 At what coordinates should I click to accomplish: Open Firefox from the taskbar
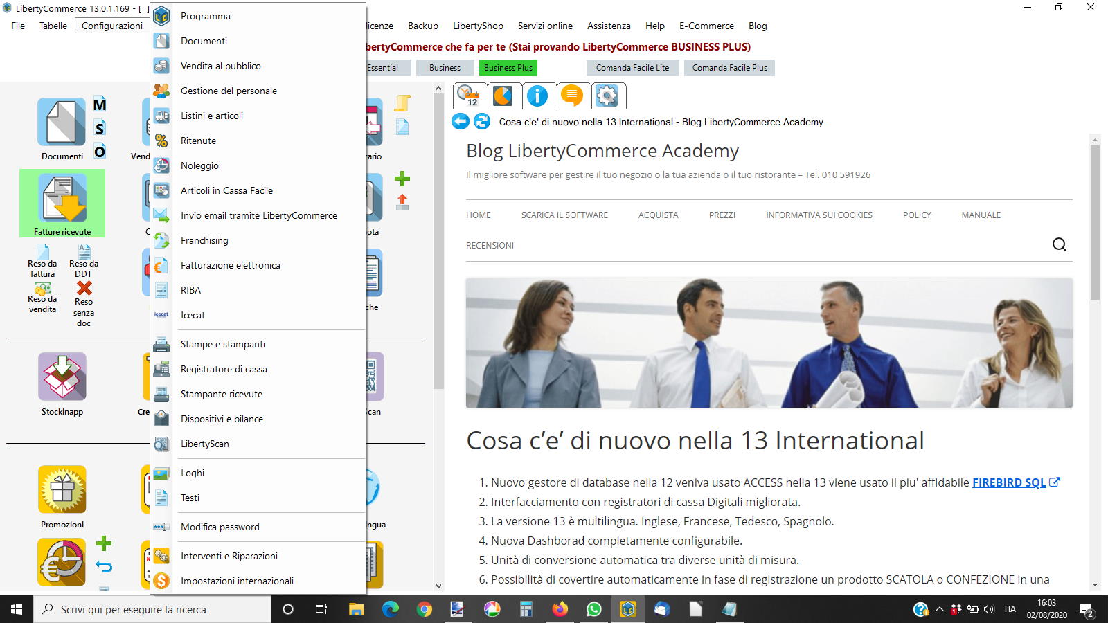click(560, 609)
